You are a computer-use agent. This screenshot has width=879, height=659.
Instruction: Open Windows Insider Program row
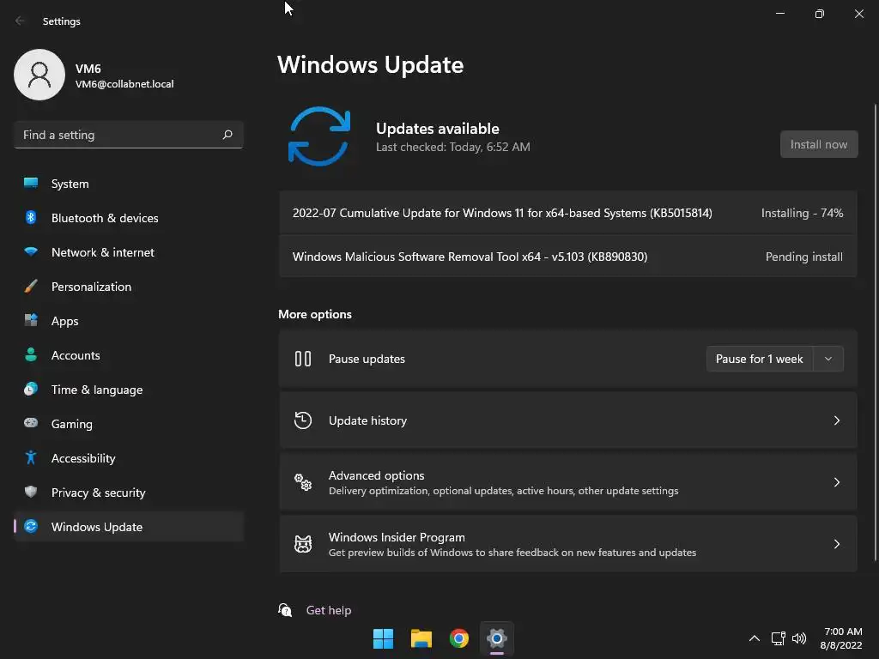568,543
